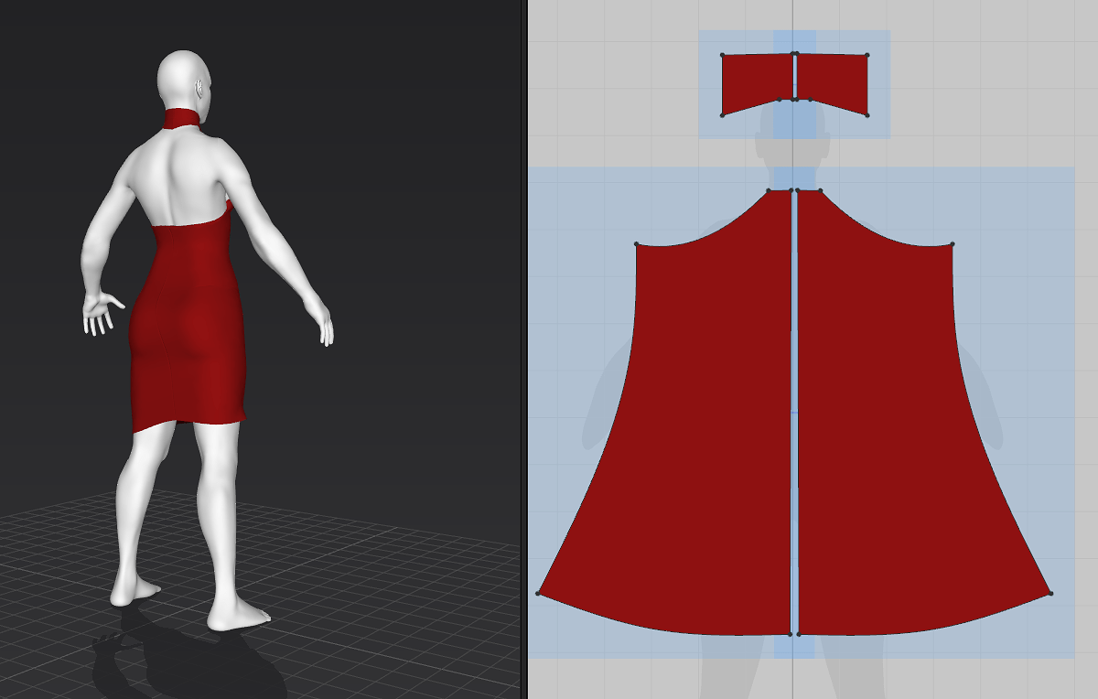Pick the top-right corner point of right collar piece

point(867,56)
